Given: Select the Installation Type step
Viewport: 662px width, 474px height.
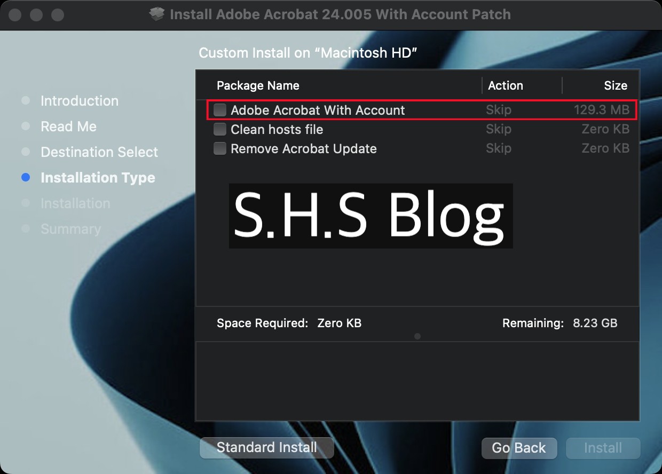Looking at the screenshot, I should click(98, 178).
